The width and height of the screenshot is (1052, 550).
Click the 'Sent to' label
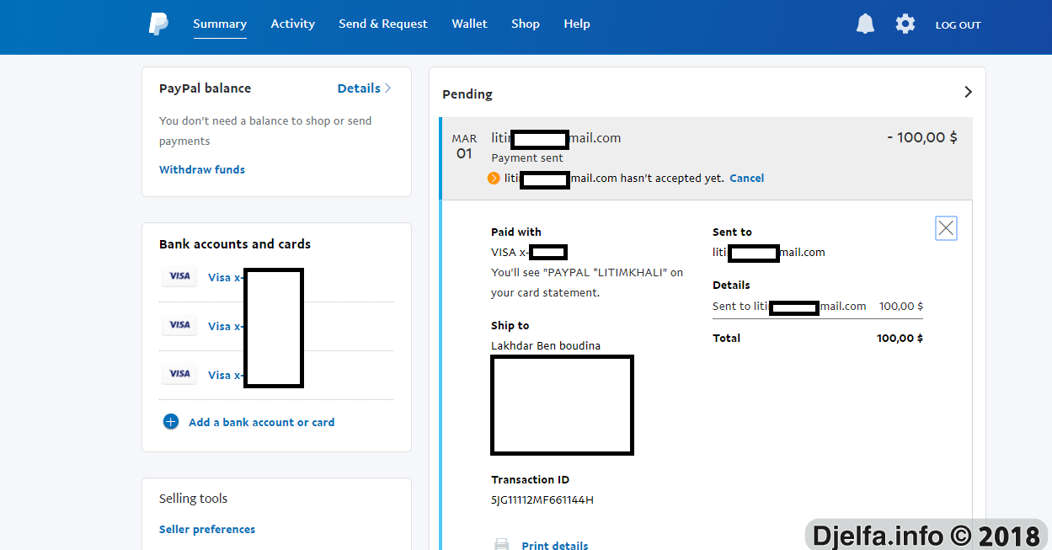[732, 232]
